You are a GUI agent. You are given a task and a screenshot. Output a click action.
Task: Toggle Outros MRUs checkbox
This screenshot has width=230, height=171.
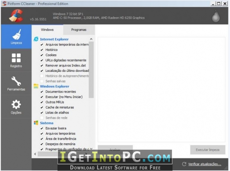tap(42, 102)
